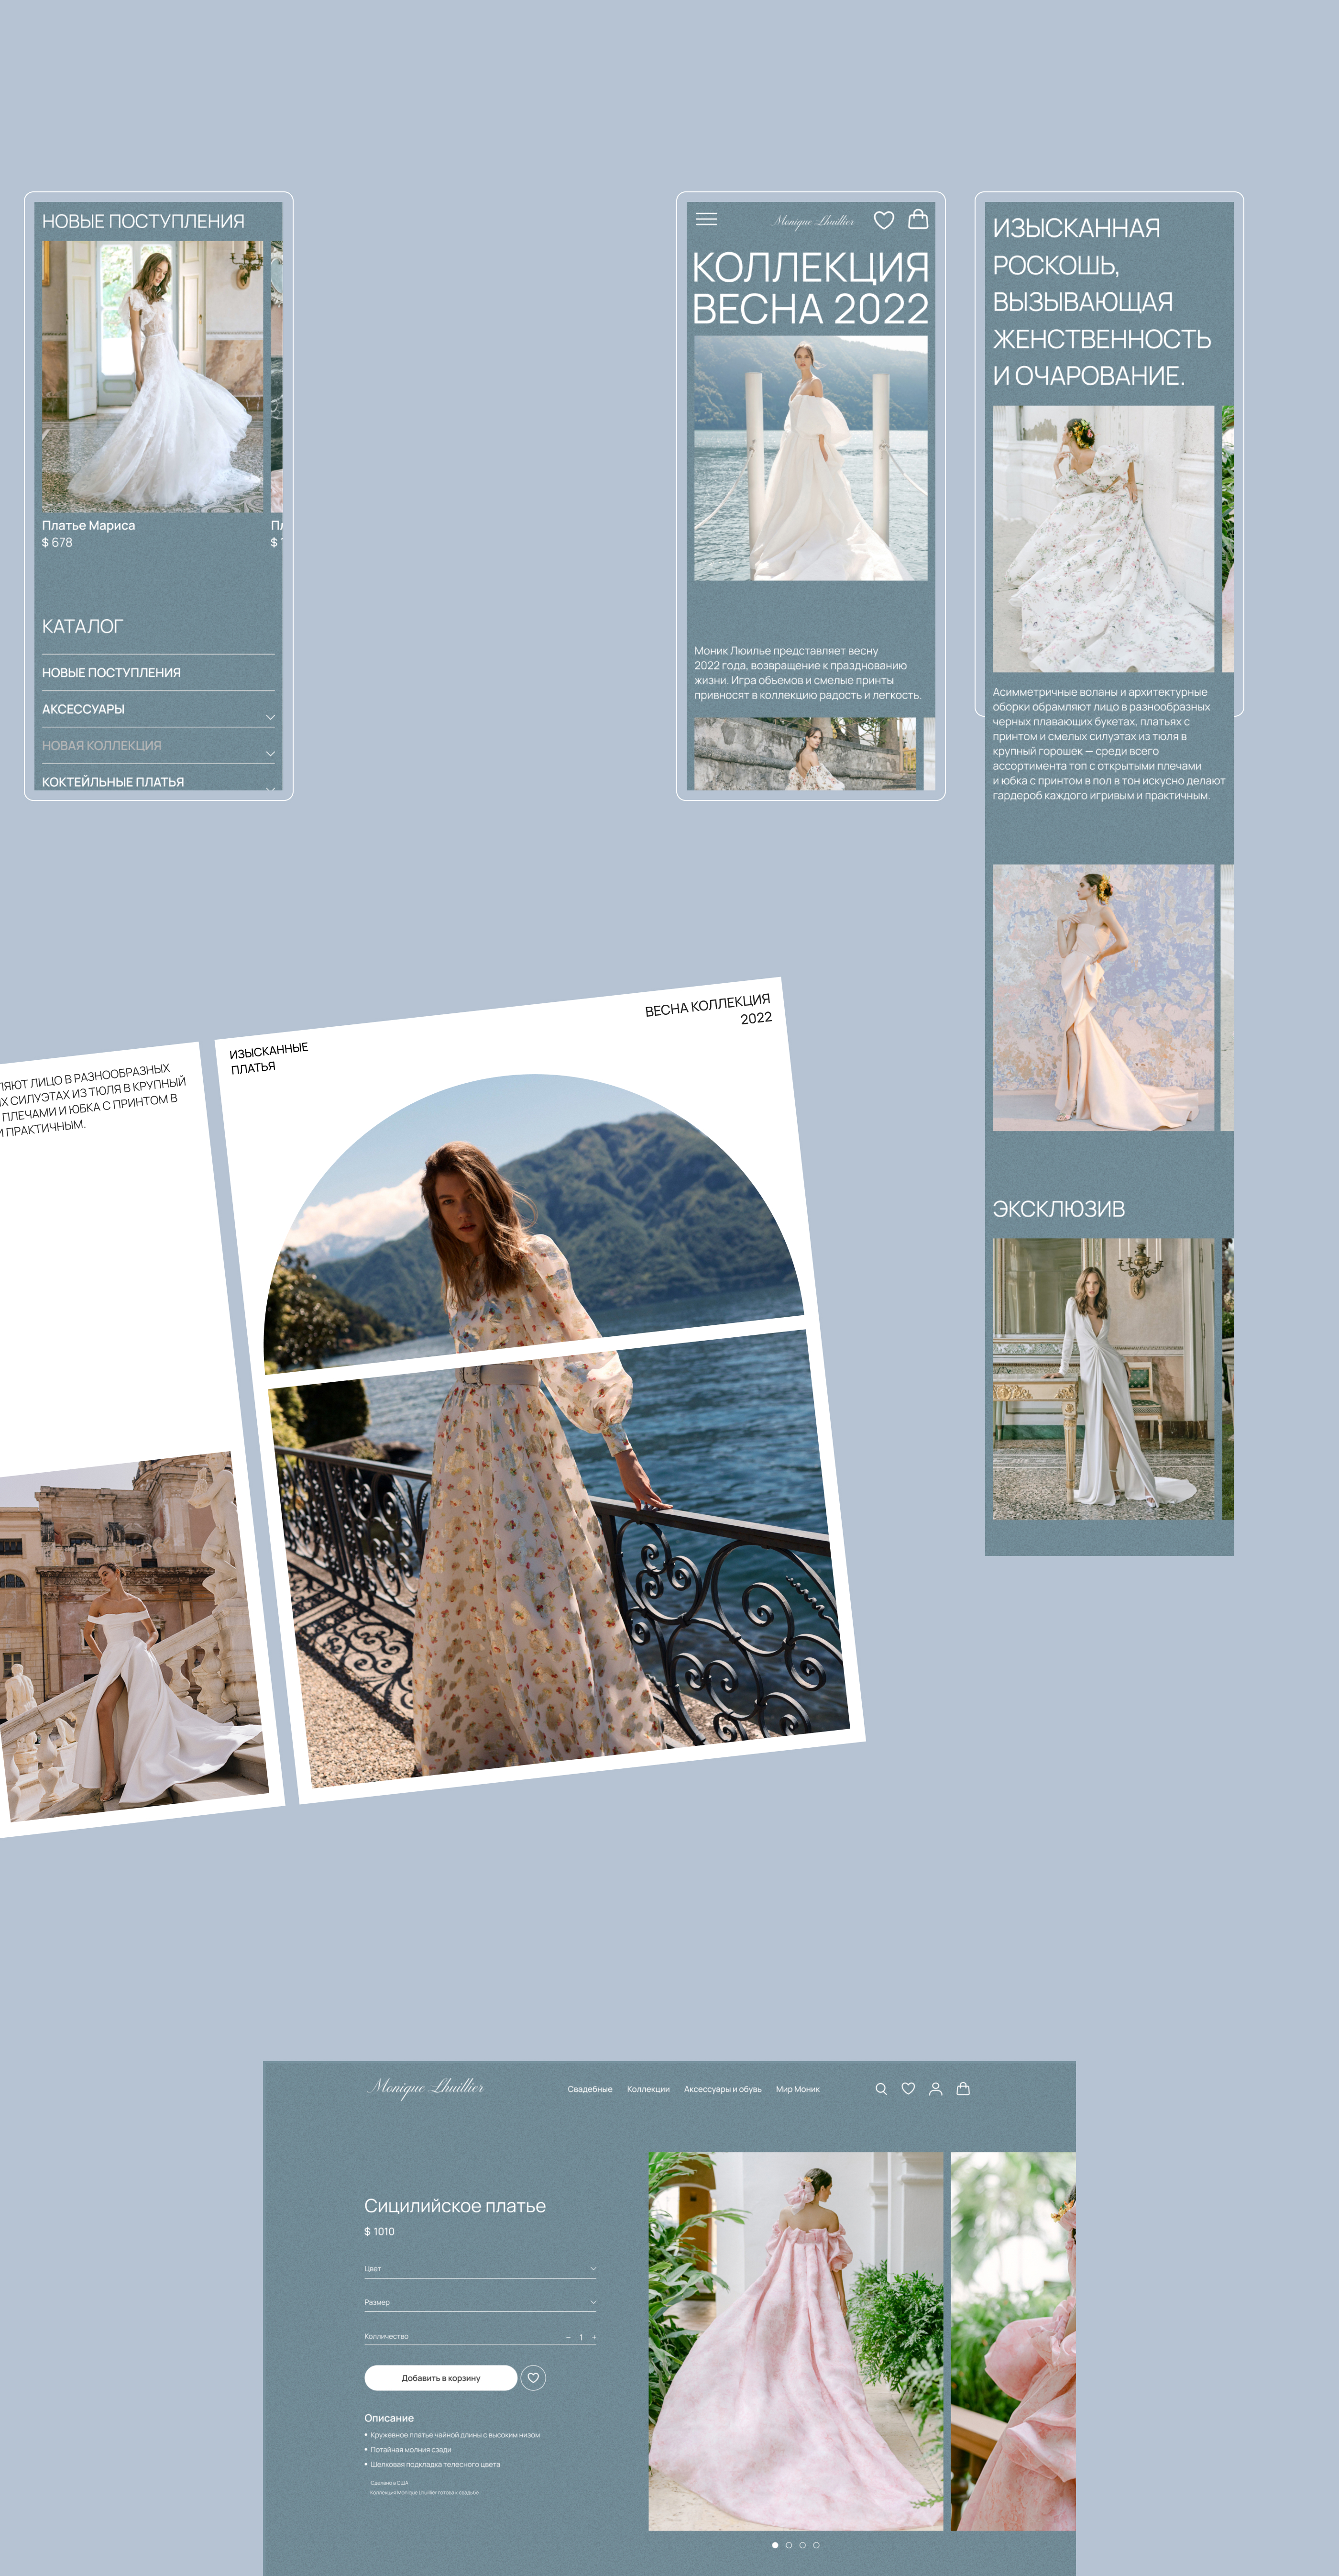1339x2576 pixels.
Task: Click the user account profile icon
Action: pyautogui.click(x=935, y=2089)
